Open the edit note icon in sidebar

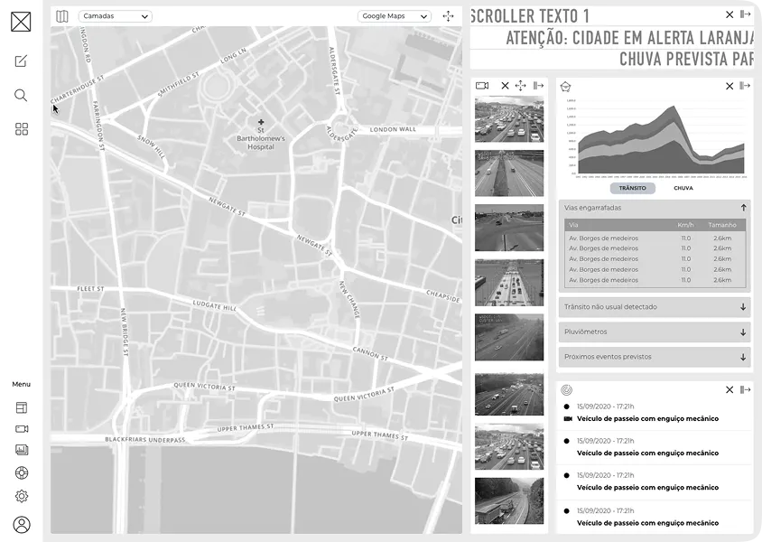click(21, 61)
